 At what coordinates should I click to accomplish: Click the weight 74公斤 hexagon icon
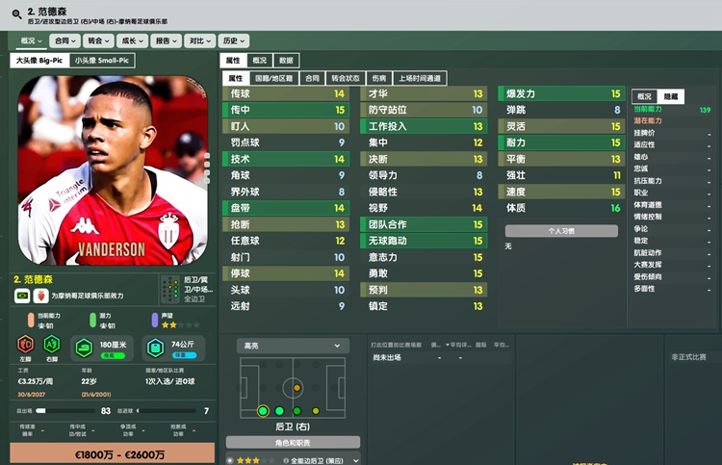click(x=156, y=348)
